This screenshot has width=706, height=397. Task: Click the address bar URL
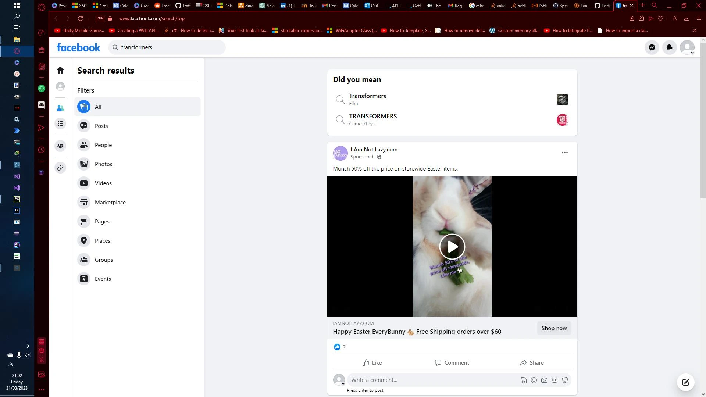pyautogui.click(x=151, y=18)
